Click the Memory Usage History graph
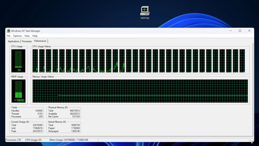The image size is (259, 146). (x=140, y=91)
